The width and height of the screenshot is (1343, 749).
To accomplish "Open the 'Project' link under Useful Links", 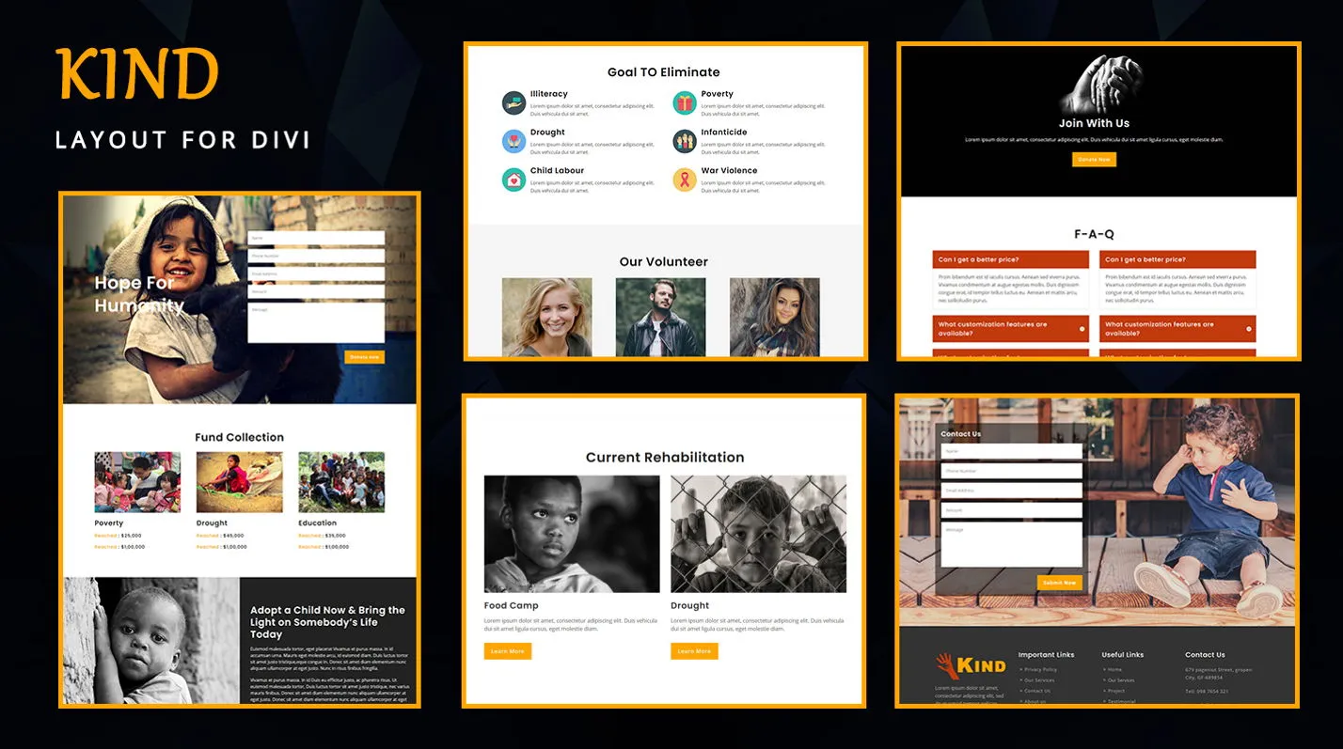I will (1116, 691).
